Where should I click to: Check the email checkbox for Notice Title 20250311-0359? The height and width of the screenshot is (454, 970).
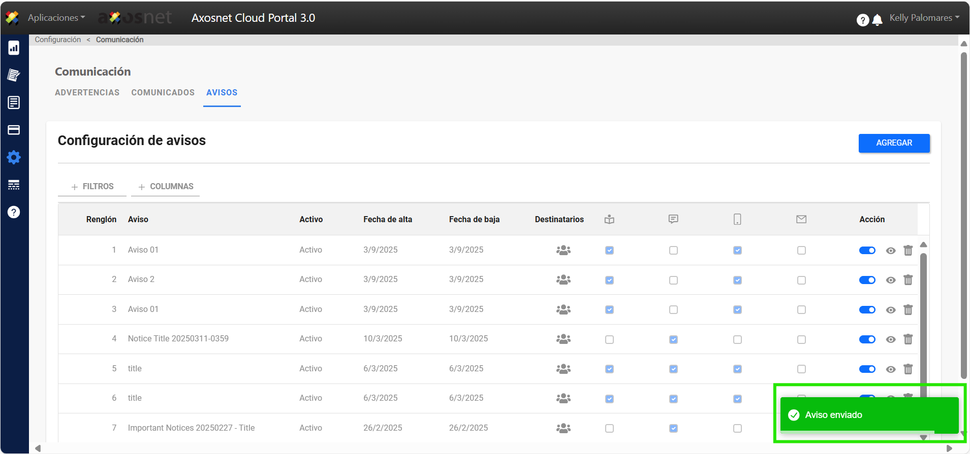click(801, 339)
